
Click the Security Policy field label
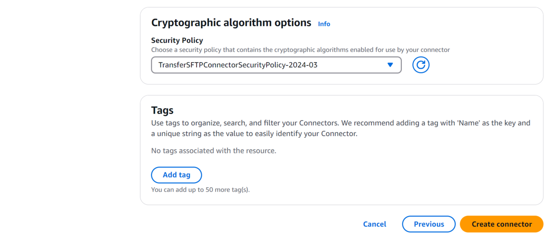[x=177, y=40]
